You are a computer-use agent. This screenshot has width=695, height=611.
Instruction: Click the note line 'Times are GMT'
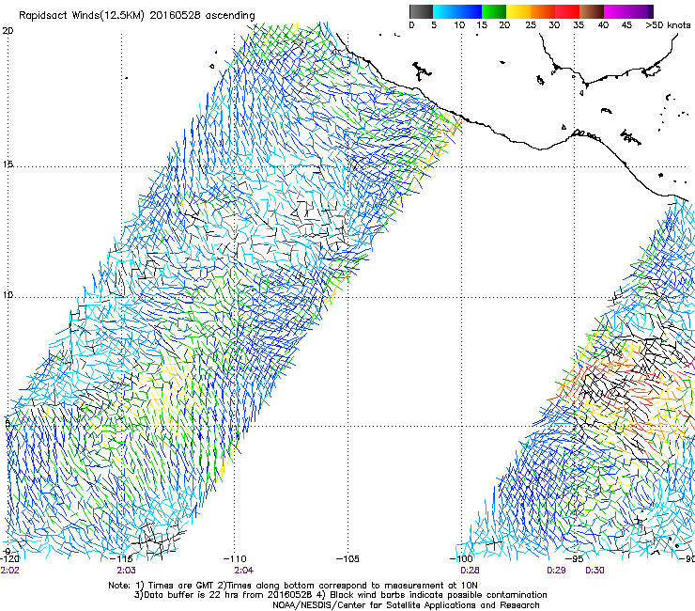tap(180, 586)
